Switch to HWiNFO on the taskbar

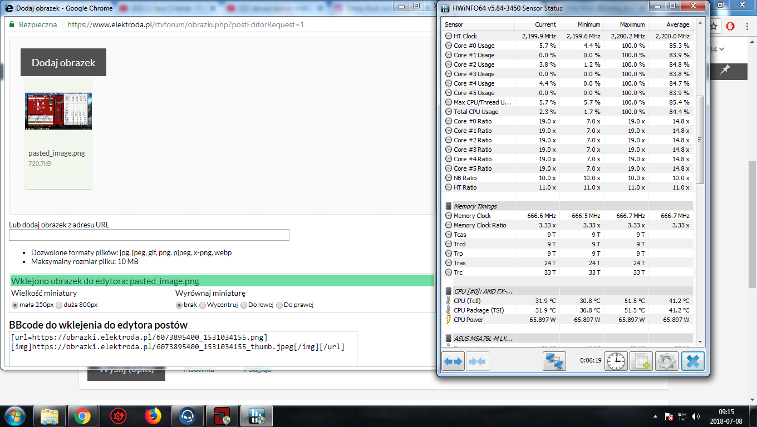tap(257, 416)
